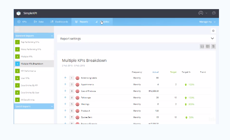Click the Frequency column header
Screen dimensions: 230x140
137,72
